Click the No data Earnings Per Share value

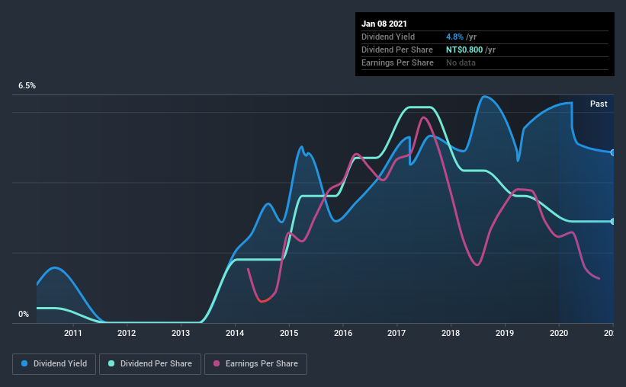pos(461,62)
